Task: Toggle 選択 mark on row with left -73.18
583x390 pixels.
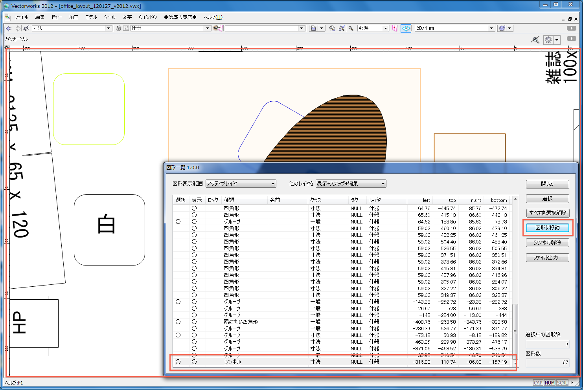Action: click(178, 335)
